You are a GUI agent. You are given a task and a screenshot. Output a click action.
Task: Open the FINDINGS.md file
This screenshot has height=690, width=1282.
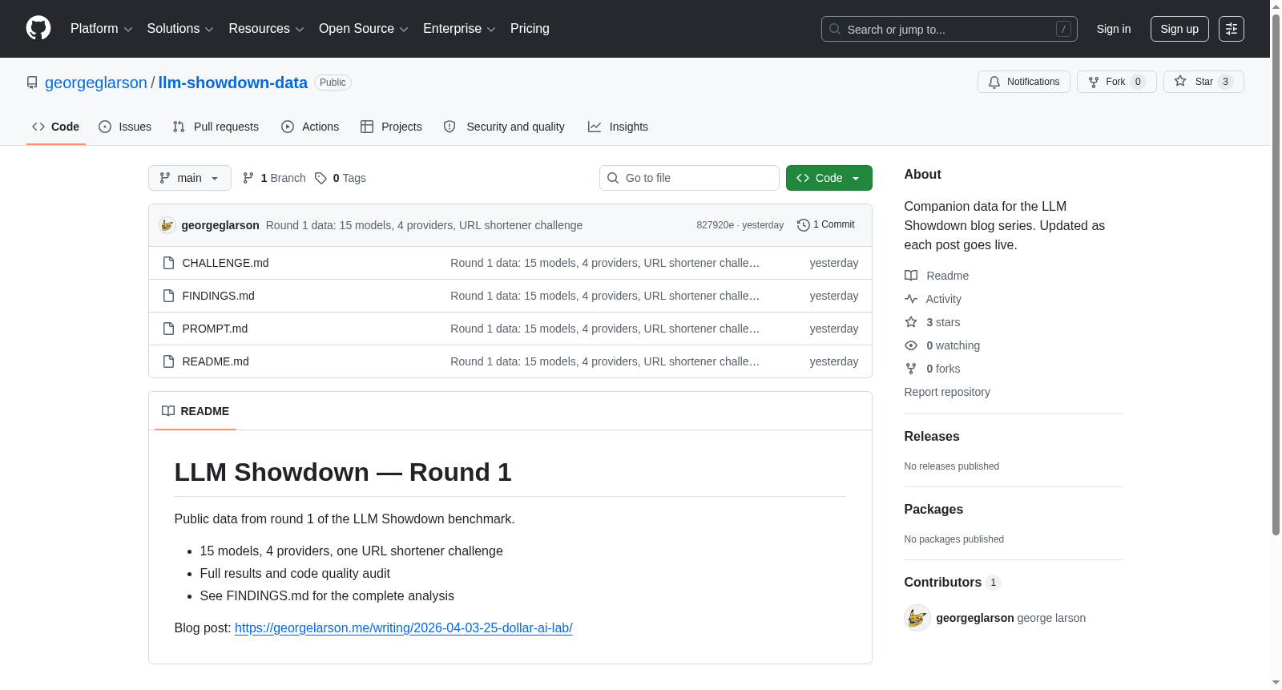click(219, 296)
